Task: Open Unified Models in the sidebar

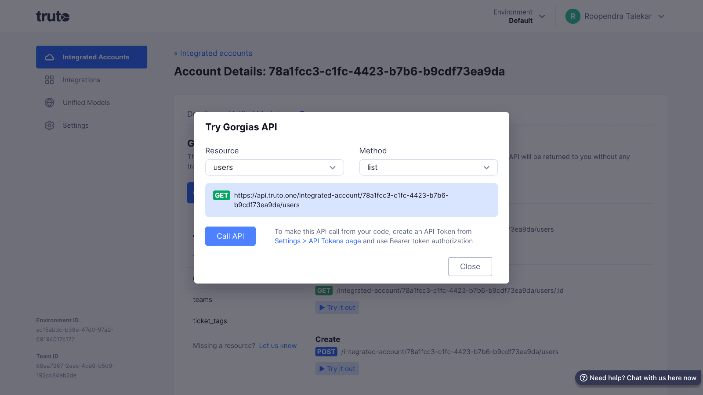Action: tap(86, 103)
